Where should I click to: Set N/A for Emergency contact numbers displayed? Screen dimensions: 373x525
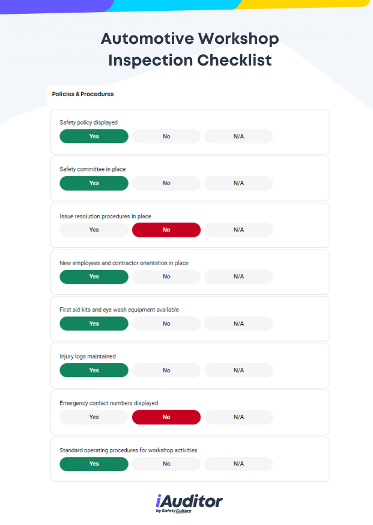[x=239, y=417]
